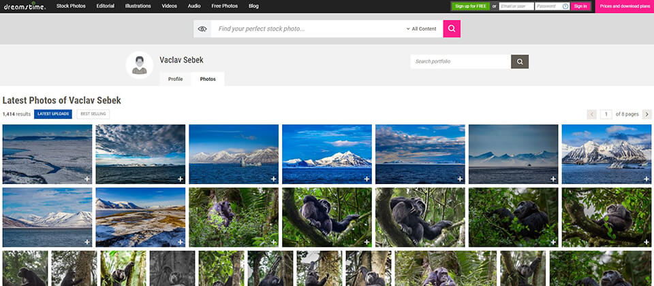
Task: Go to previous results page arrow
Action: [x=591, y=114]
